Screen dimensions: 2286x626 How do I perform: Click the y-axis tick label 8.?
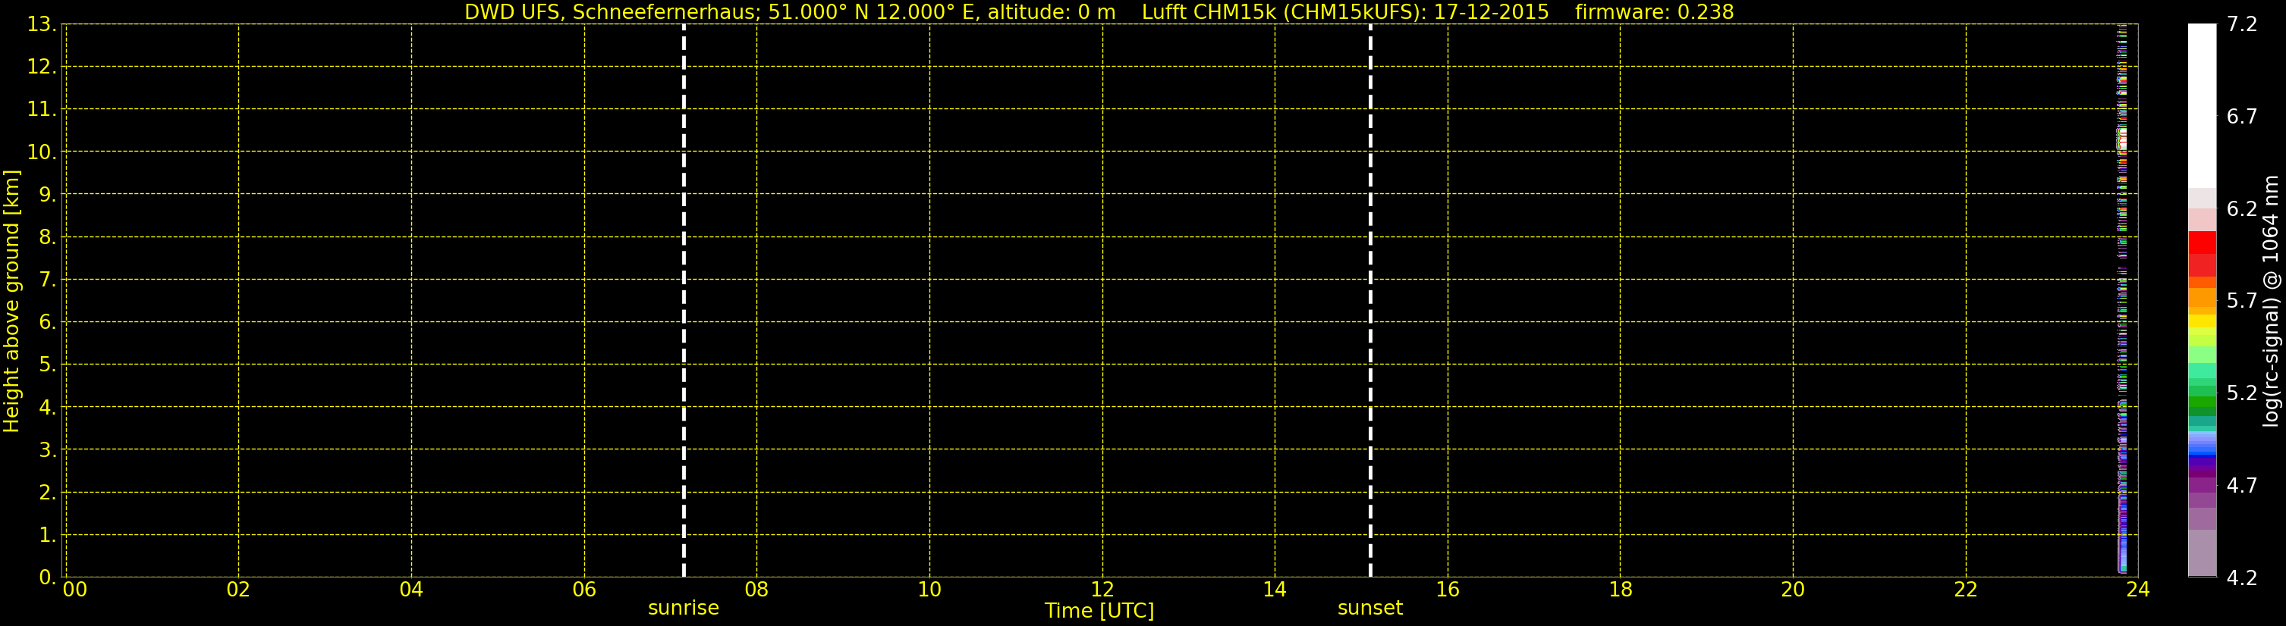click(48, 236)
